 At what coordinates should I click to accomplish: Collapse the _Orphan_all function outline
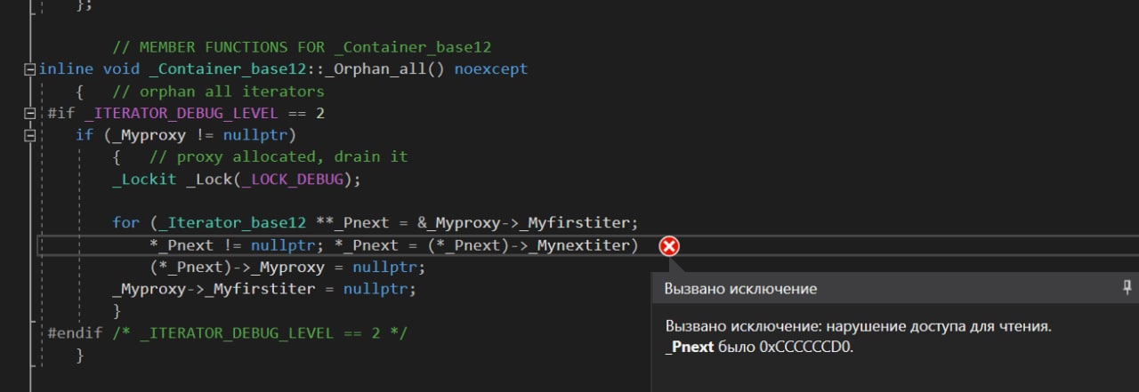[x=30, y=69]
